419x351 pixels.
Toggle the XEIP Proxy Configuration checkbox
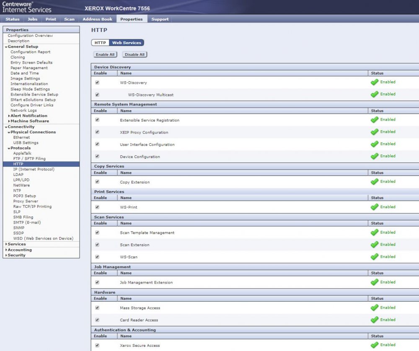pyautogui.click(x=97, y=132)
